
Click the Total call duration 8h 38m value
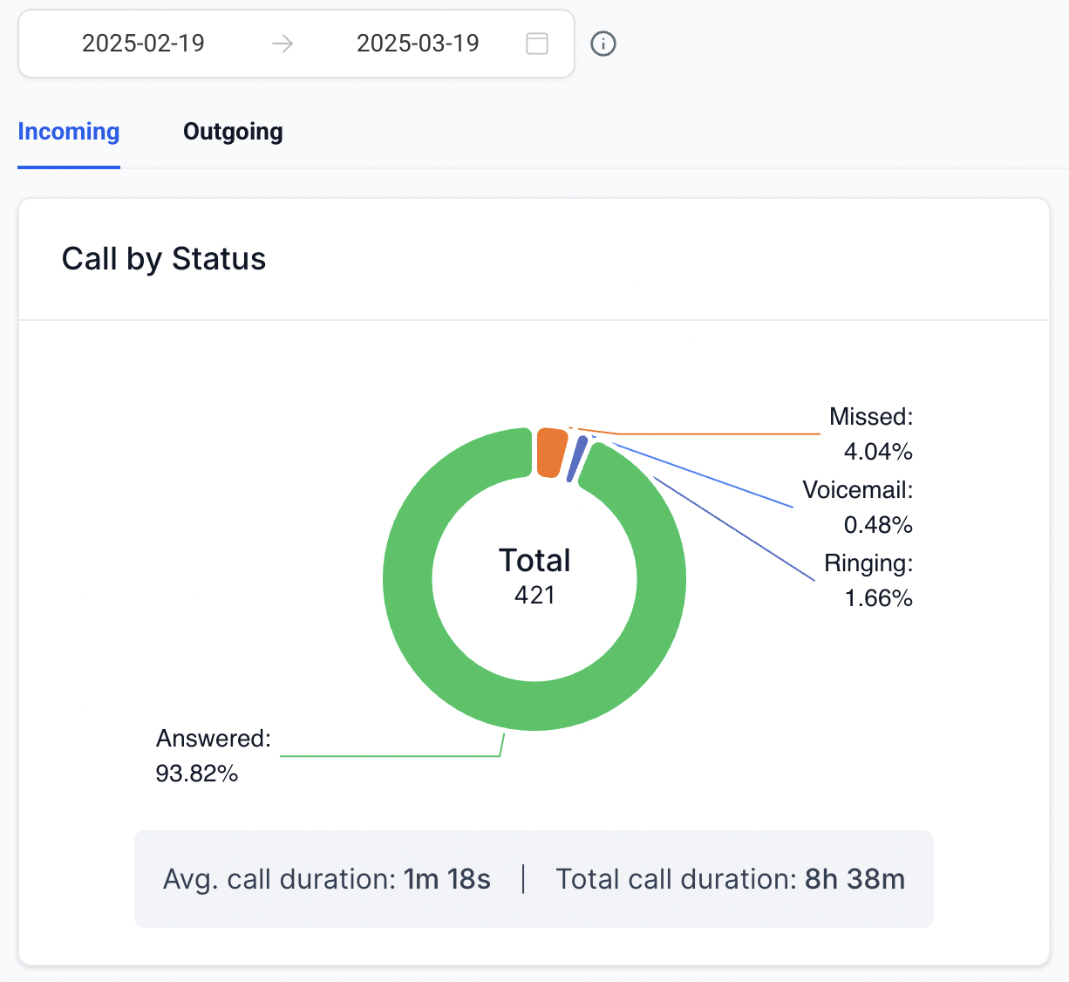855,879
